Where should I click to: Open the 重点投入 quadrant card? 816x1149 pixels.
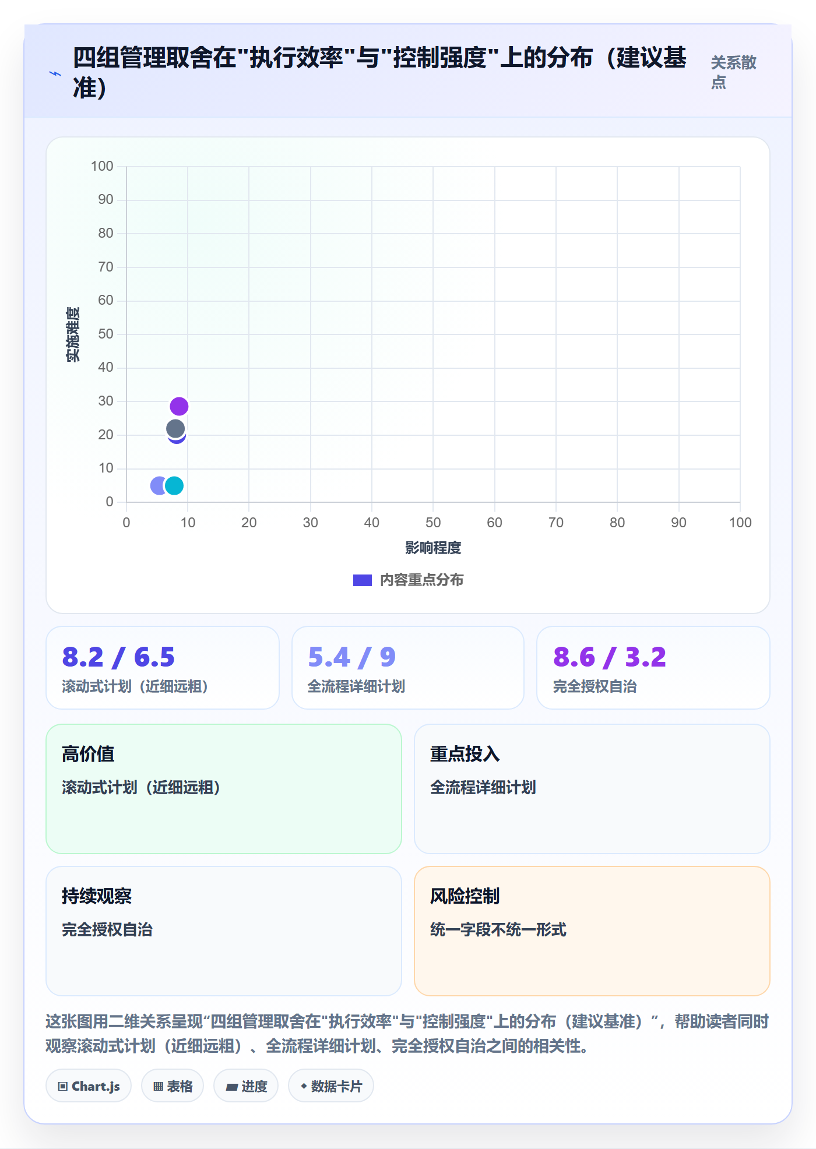[x=592, y=789]
